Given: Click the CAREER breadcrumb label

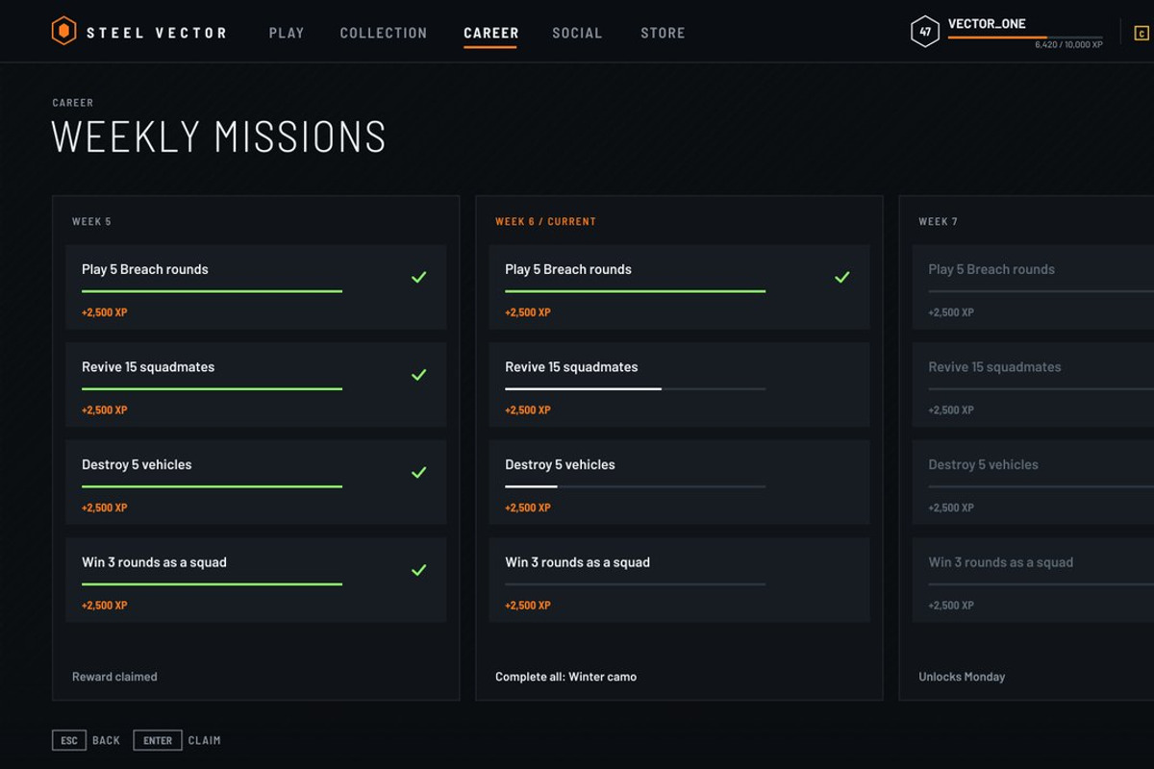Looking at the screenshot, I should coord(73,103).
